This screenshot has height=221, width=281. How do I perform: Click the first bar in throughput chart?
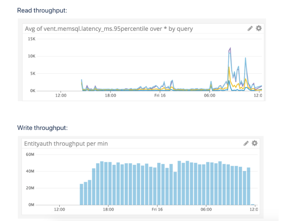[82, 194]
